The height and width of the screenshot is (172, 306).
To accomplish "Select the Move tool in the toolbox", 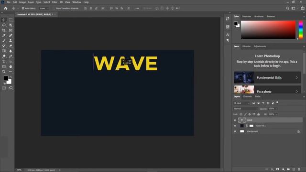I will click(4, 20).
